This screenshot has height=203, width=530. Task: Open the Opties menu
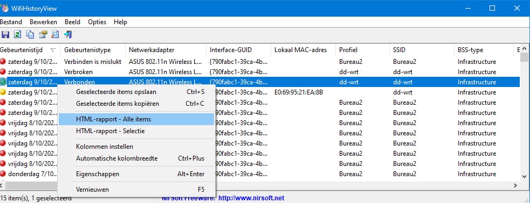coord(97,22)
